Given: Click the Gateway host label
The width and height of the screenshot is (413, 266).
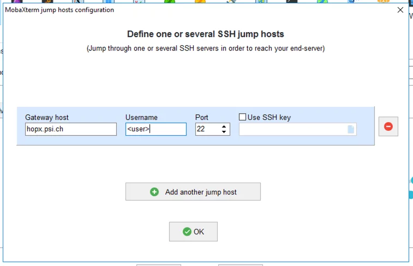Looking at the screenshot, I should coord(47,117).
